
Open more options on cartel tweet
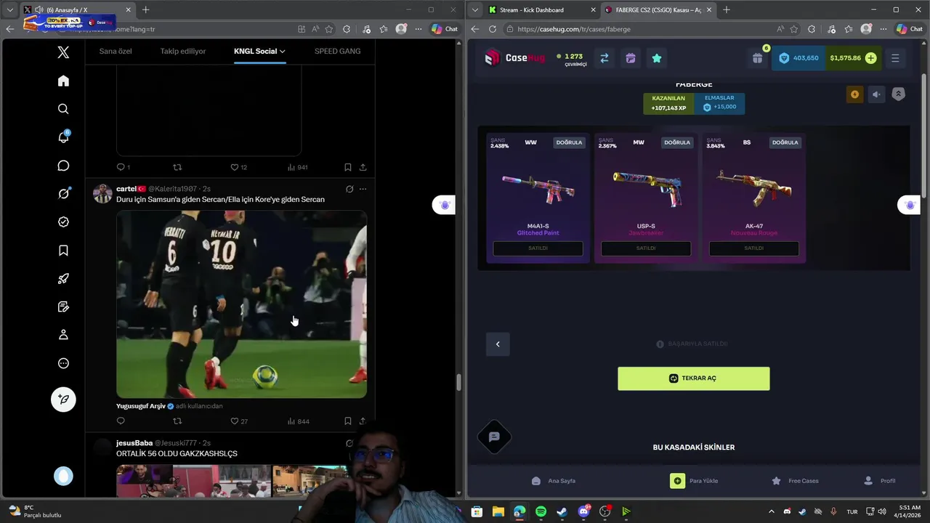point(363,189)
